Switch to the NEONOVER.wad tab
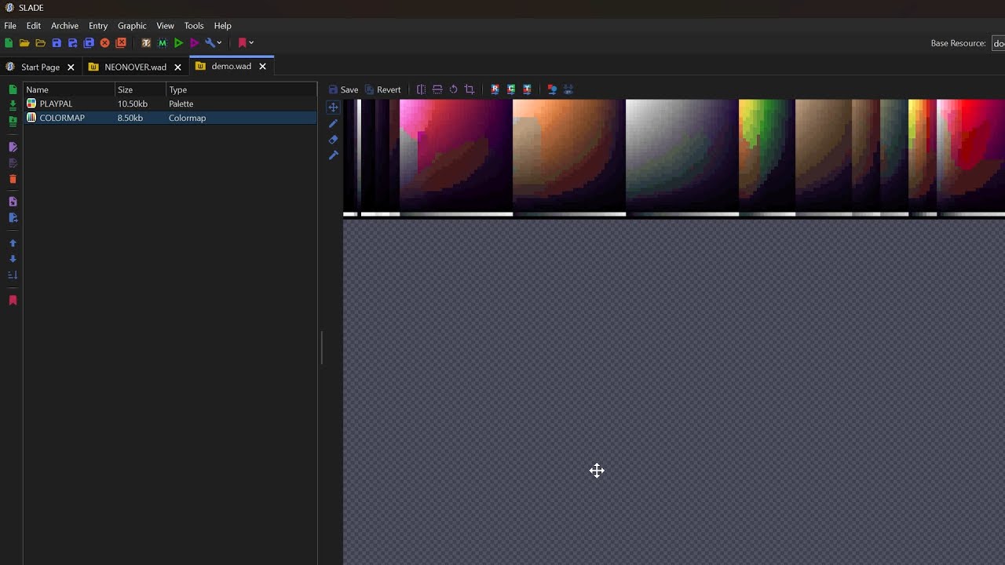Viewport: 1005px width, 565px height. tap(135, 67)
